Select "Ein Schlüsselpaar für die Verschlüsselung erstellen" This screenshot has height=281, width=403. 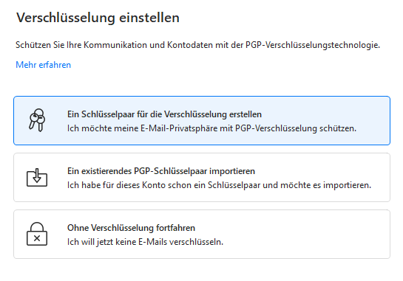[164, 114]
